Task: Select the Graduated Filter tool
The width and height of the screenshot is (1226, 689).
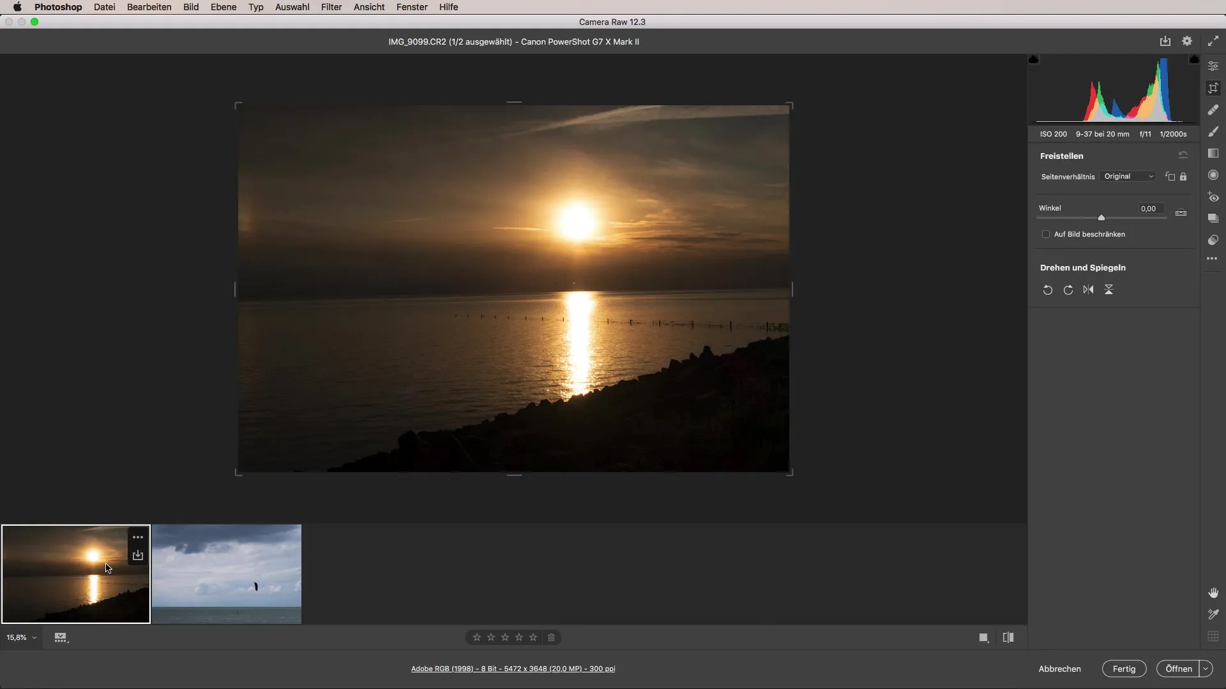Action: point(1213,153)
